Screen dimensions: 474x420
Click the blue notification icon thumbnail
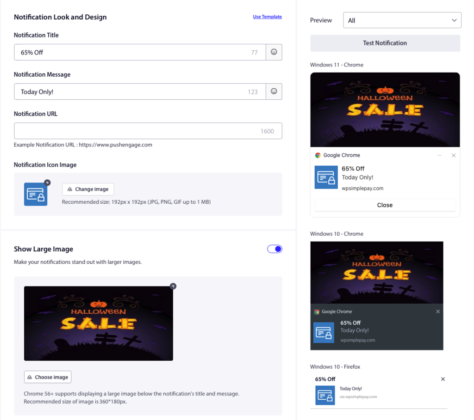[x=36, y=194]
